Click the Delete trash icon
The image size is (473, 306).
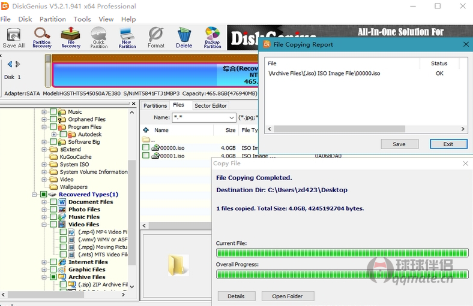[x=184, y=38]
